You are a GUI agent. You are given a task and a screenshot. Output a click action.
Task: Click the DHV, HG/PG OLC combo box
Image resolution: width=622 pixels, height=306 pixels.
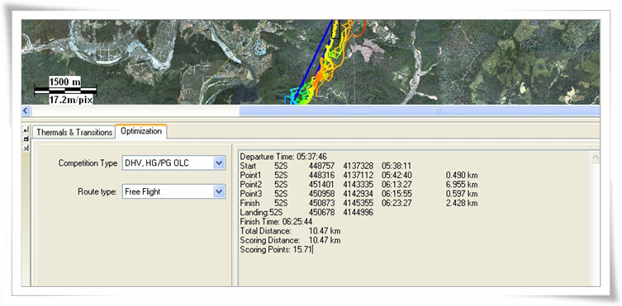(173, 163)
